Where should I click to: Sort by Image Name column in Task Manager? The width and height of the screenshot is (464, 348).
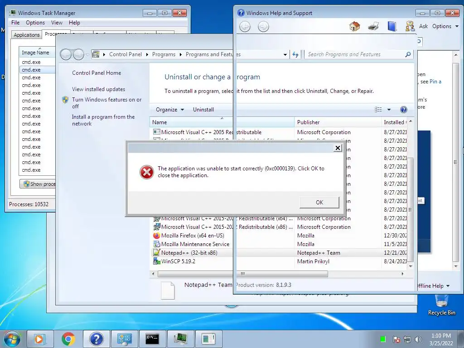pyautogui.click(x=37, y=53)
